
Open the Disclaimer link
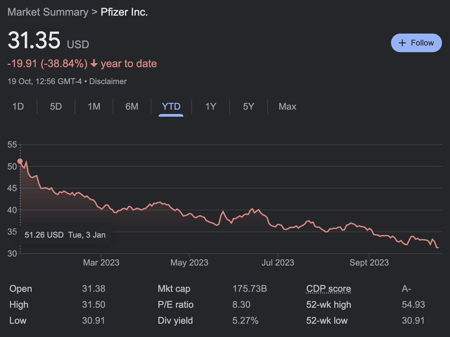pos(109,81)
